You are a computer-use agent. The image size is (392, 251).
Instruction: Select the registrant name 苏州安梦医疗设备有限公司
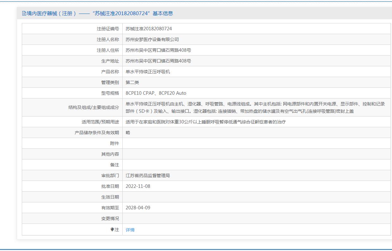tap(152, 39)
